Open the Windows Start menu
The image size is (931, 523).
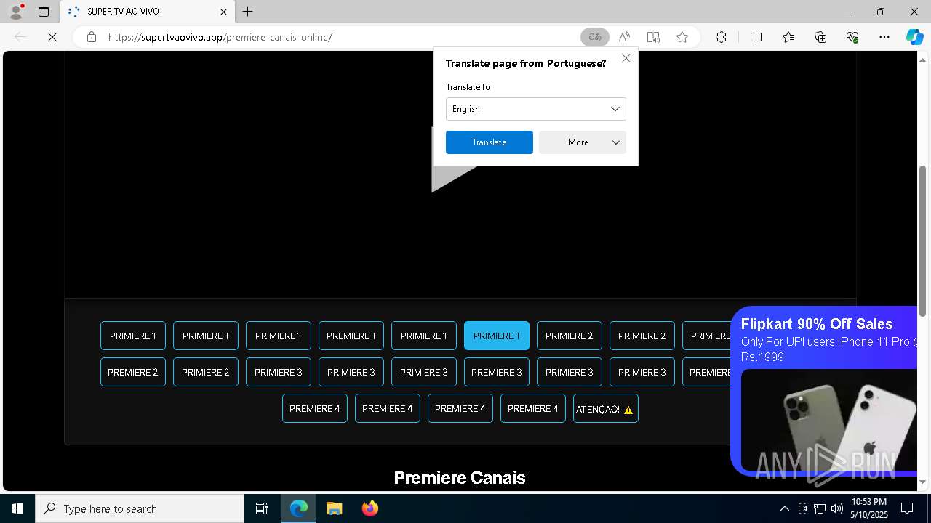[x=17, y=508]
